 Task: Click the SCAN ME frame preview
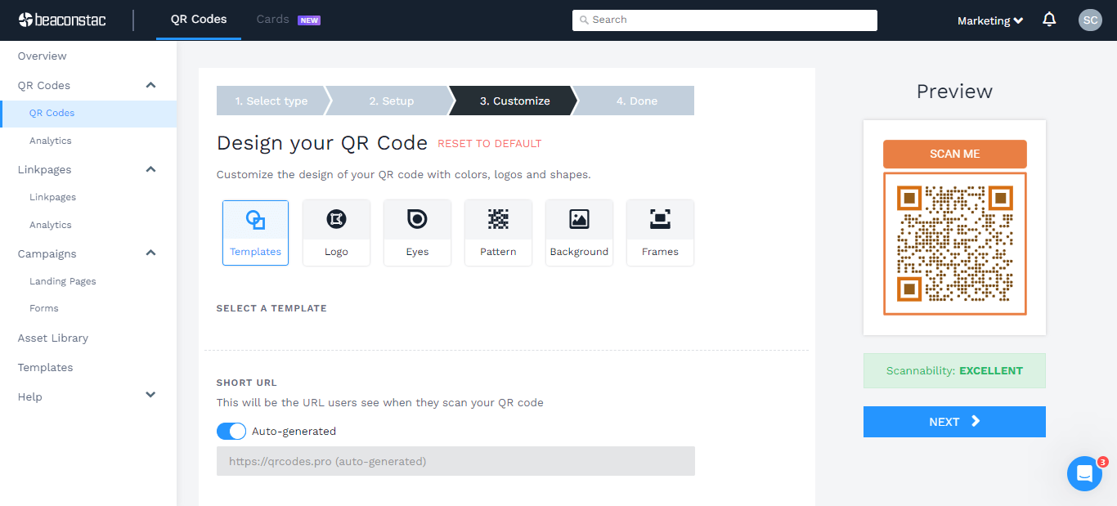954,154
